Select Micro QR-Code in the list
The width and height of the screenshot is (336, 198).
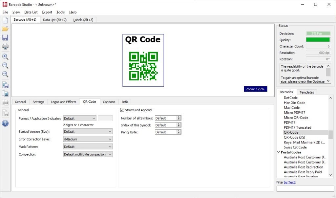(296, 118)
